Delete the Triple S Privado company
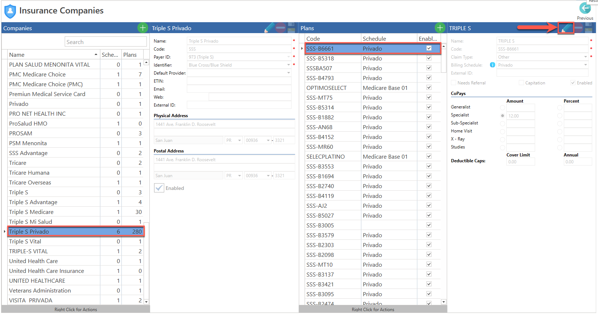Screen dimensions: 598x314 pyautogui.click(x=280, y=28)
